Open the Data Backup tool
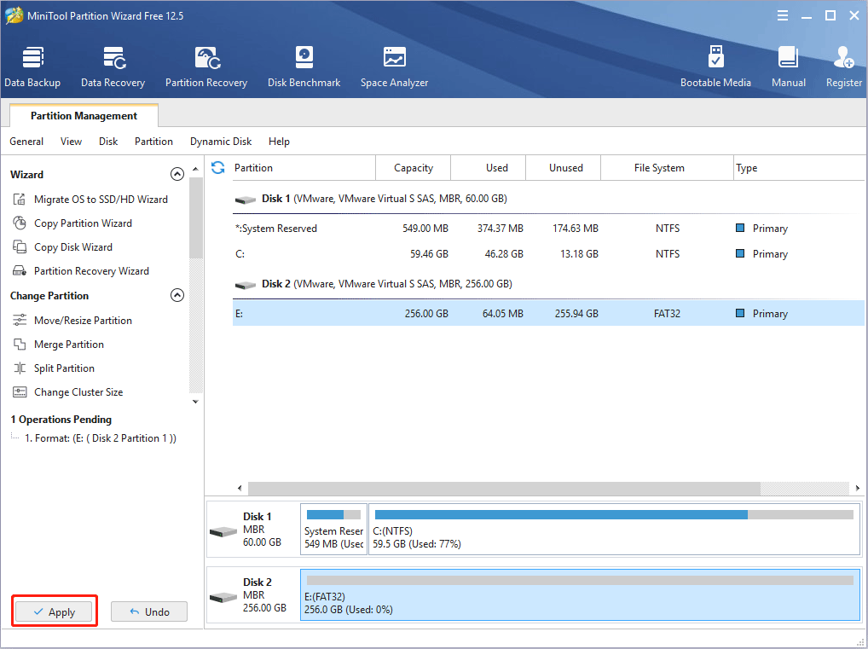 (32, 67)
